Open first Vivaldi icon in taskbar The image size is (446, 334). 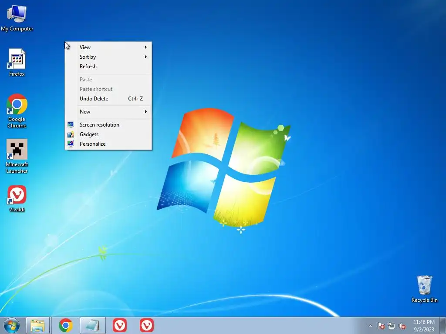coord(120,325)
